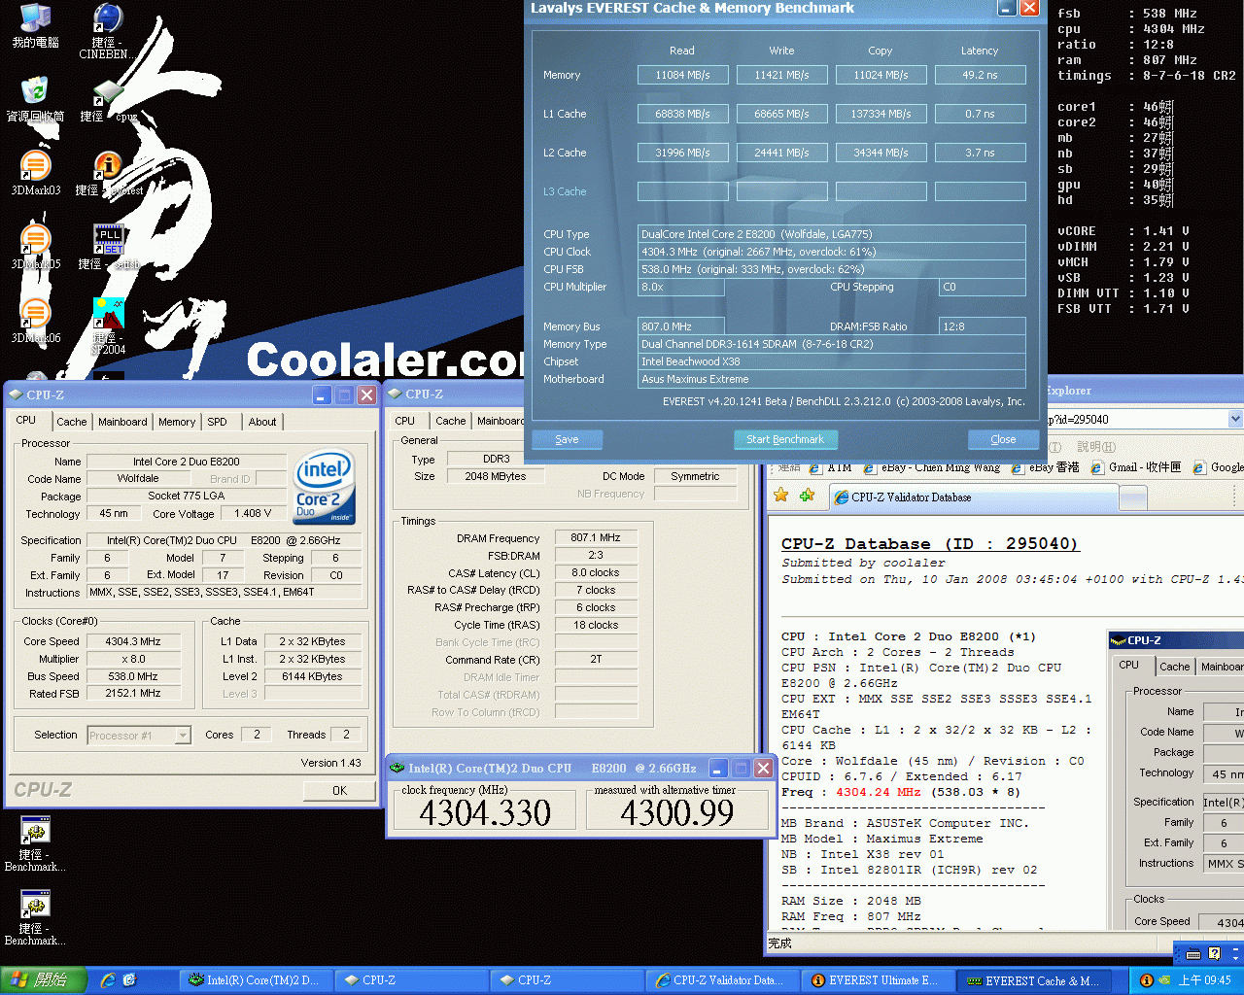The width and height of the screenshot is (1244, 995).
Task: Click DRAM Frequency 807.1 MHz field
Action: [596, 537]
